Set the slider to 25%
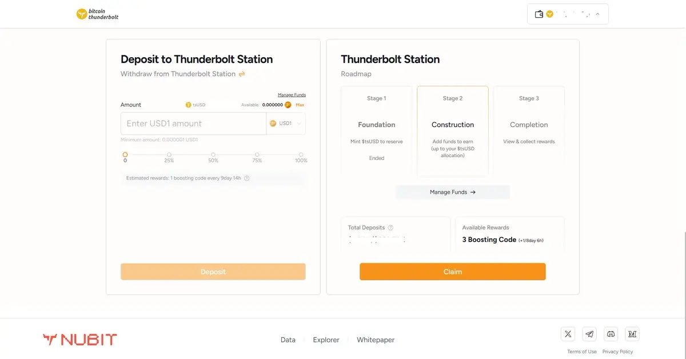 coord(169,154)
